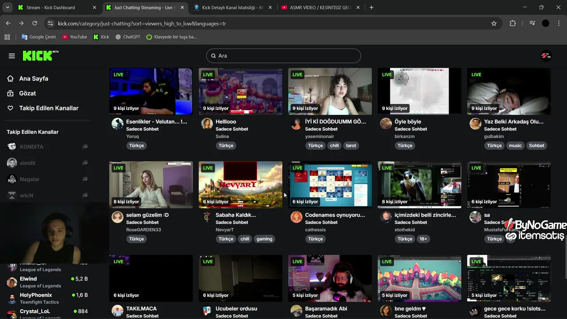Image resolution: width=567 pixels, height=319 pixels.
Task: Switch to Kick Detaylı Kanal İstatistiği tab
Action: click(233, 8)
